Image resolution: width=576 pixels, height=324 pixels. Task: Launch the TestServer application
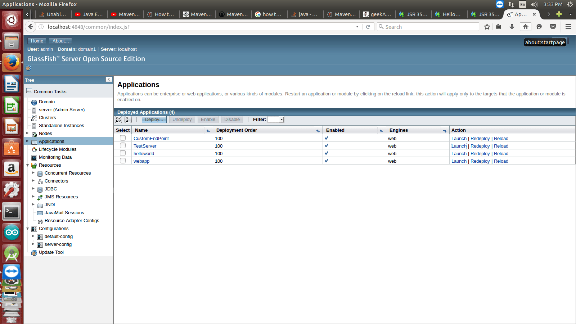(459, 146)
